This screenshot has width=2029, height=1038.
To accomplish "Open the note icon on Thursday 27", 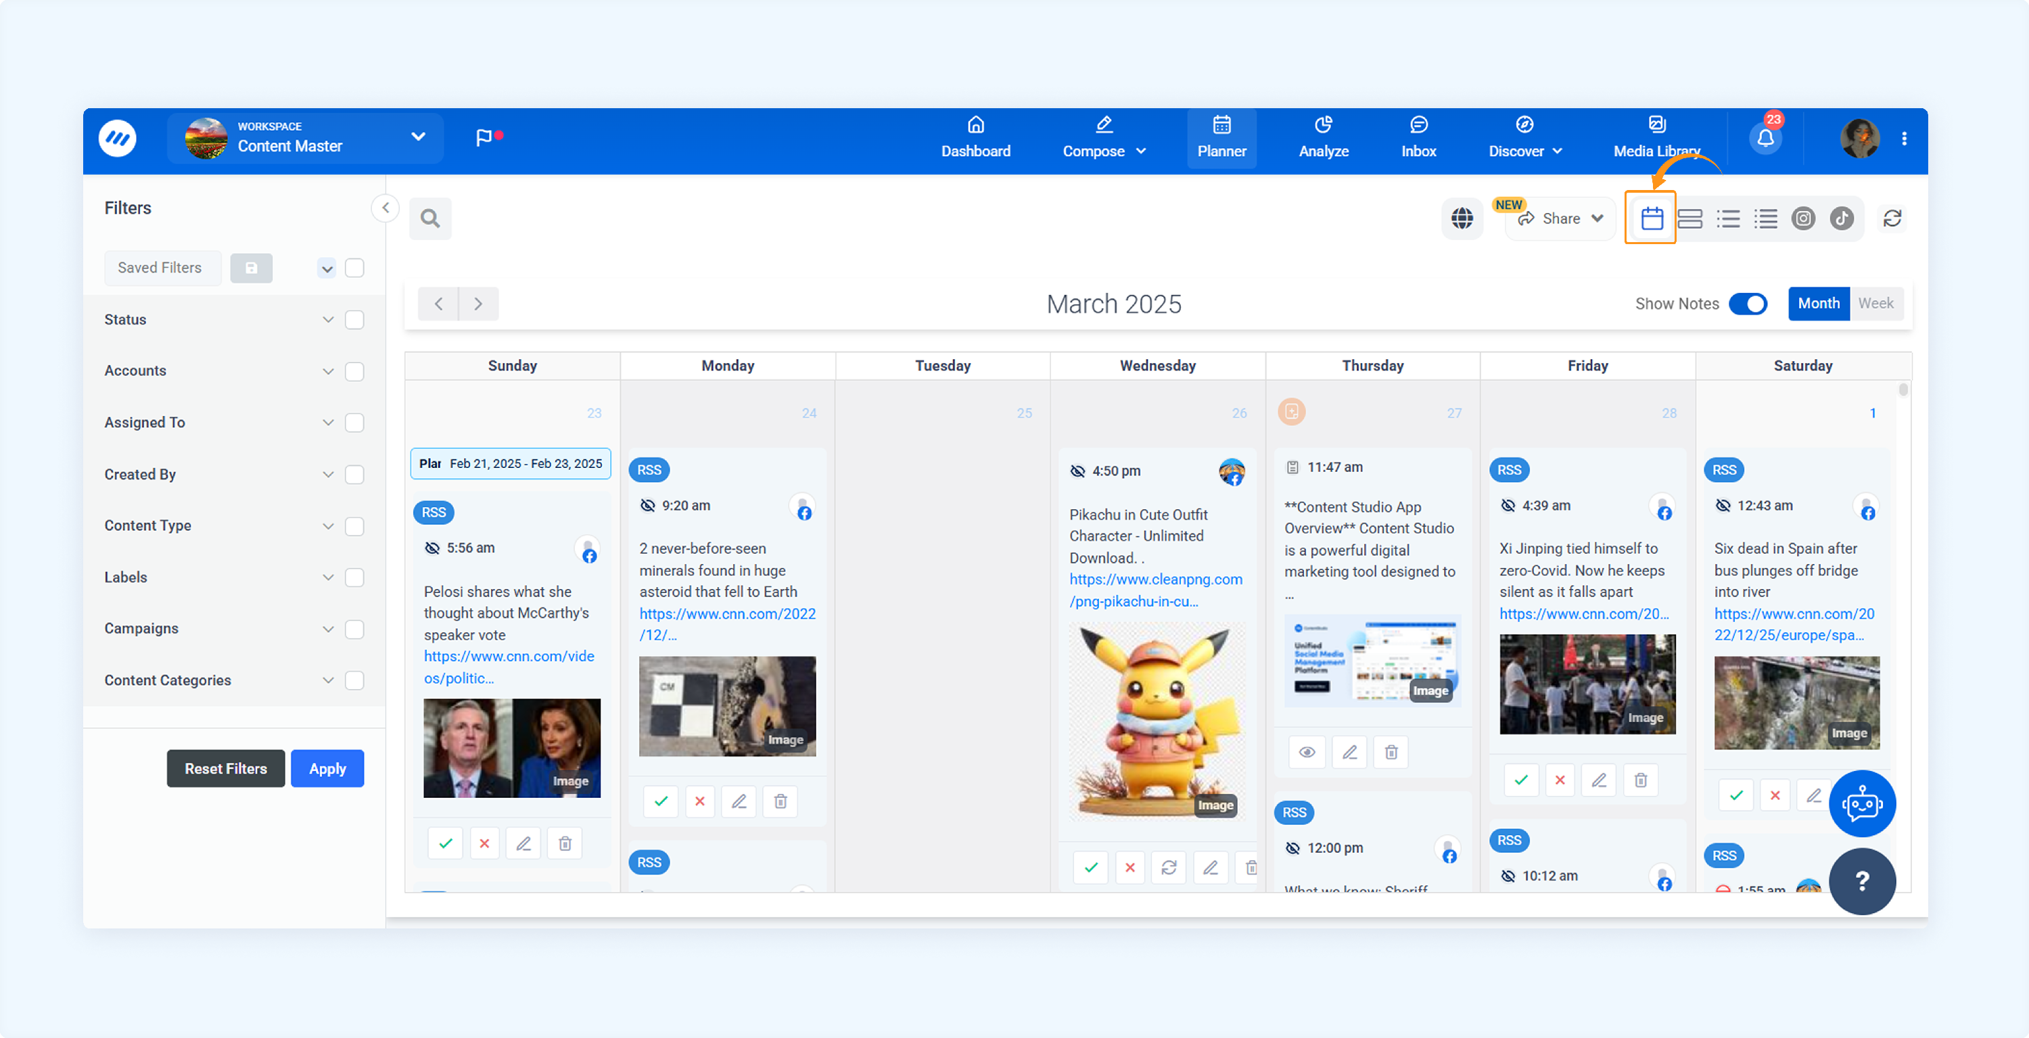I will click(1291, 411).
